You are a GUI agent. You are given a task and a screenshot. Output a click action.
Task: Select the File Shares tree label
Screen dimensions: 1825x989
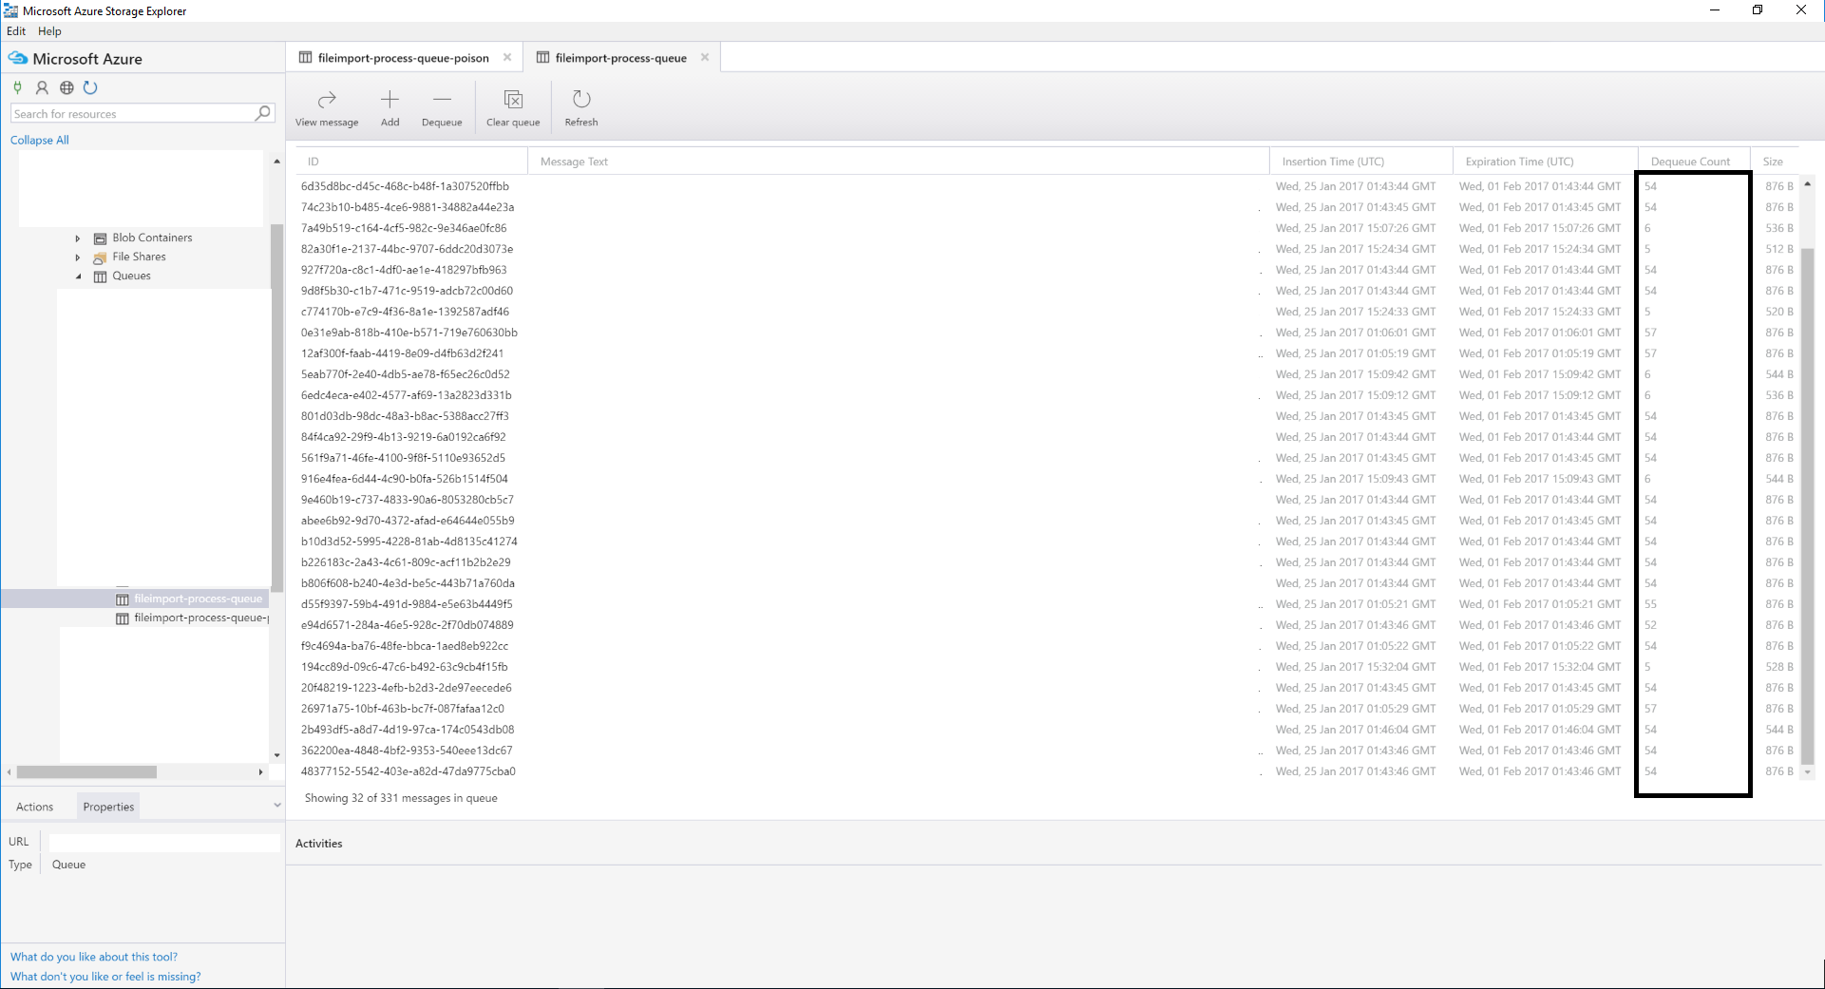[x=139, y=257]
